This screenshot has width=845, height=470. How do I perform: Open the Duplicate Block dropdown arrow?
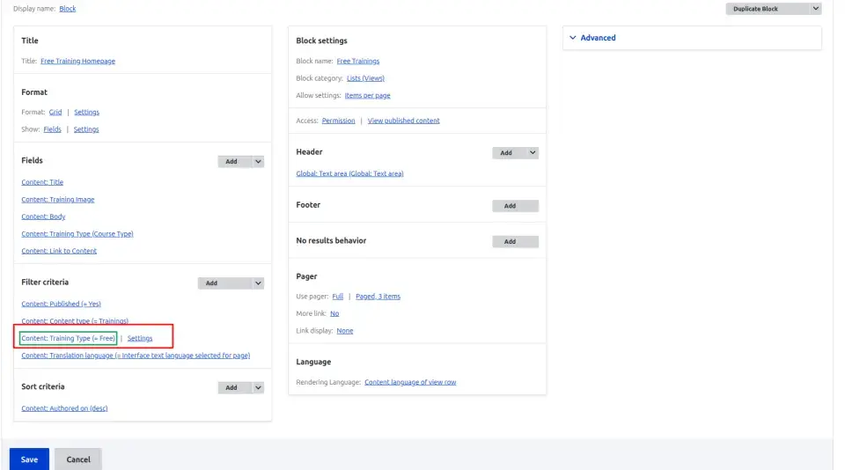(x=815, y=9)
